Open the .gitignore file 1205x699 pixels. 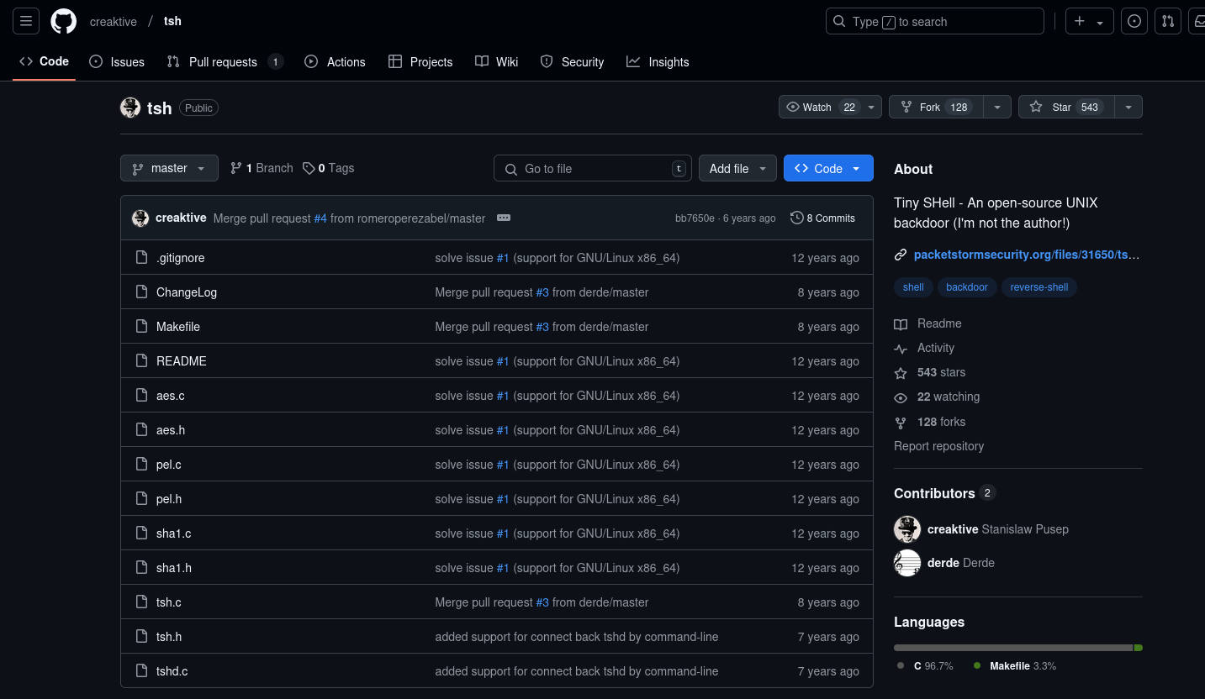[x=180, y=258]
